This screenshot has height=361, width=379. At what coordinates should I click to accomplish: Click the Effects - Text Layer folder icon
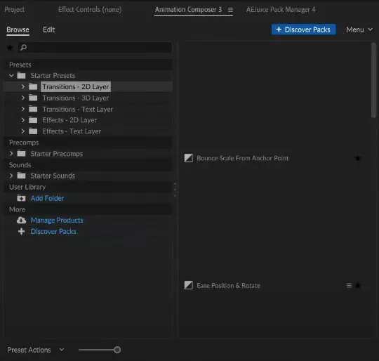[x=33, y=131]
